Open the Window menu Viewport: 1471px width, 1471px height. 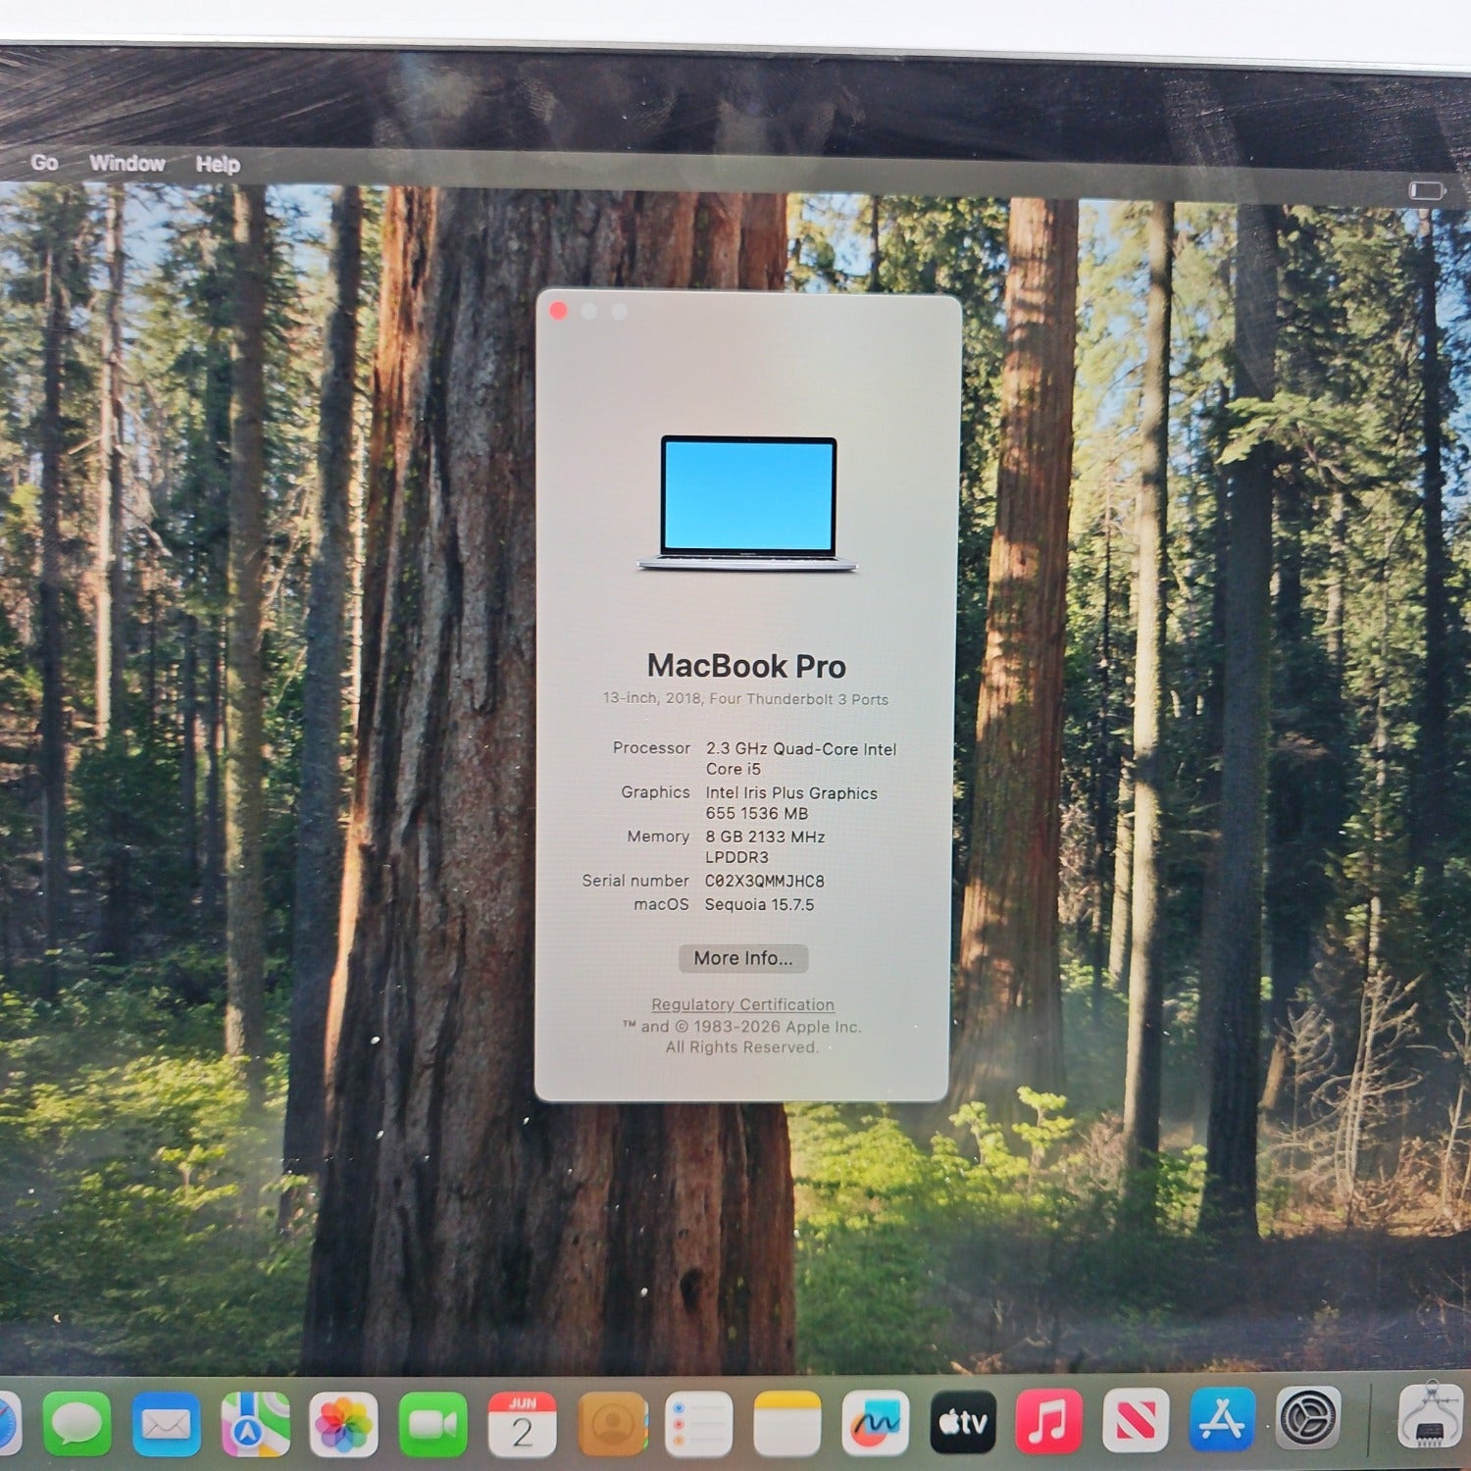click(x=127, y=163)
